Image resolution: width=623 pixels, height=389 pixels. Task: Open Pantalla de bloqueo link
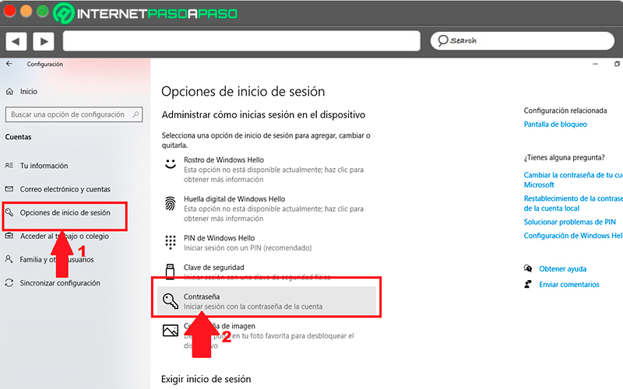pos(555,124)
